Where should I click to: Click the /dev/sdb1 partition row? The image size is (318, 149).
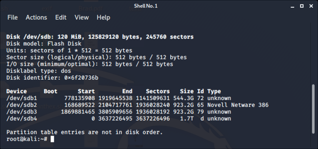(x=118, y=98)
